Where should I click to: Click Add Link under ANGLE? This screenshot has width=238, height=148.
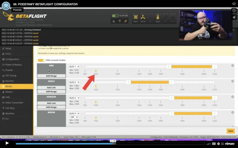(51, 88)
